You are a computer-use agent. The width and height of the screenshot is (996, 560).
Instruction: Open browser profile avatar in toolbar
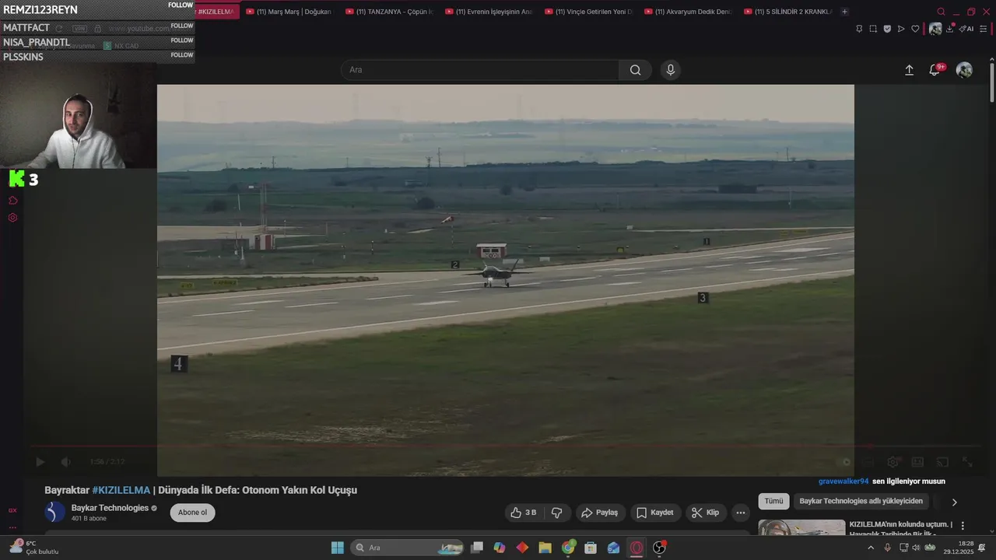click(x=935, y=29)
